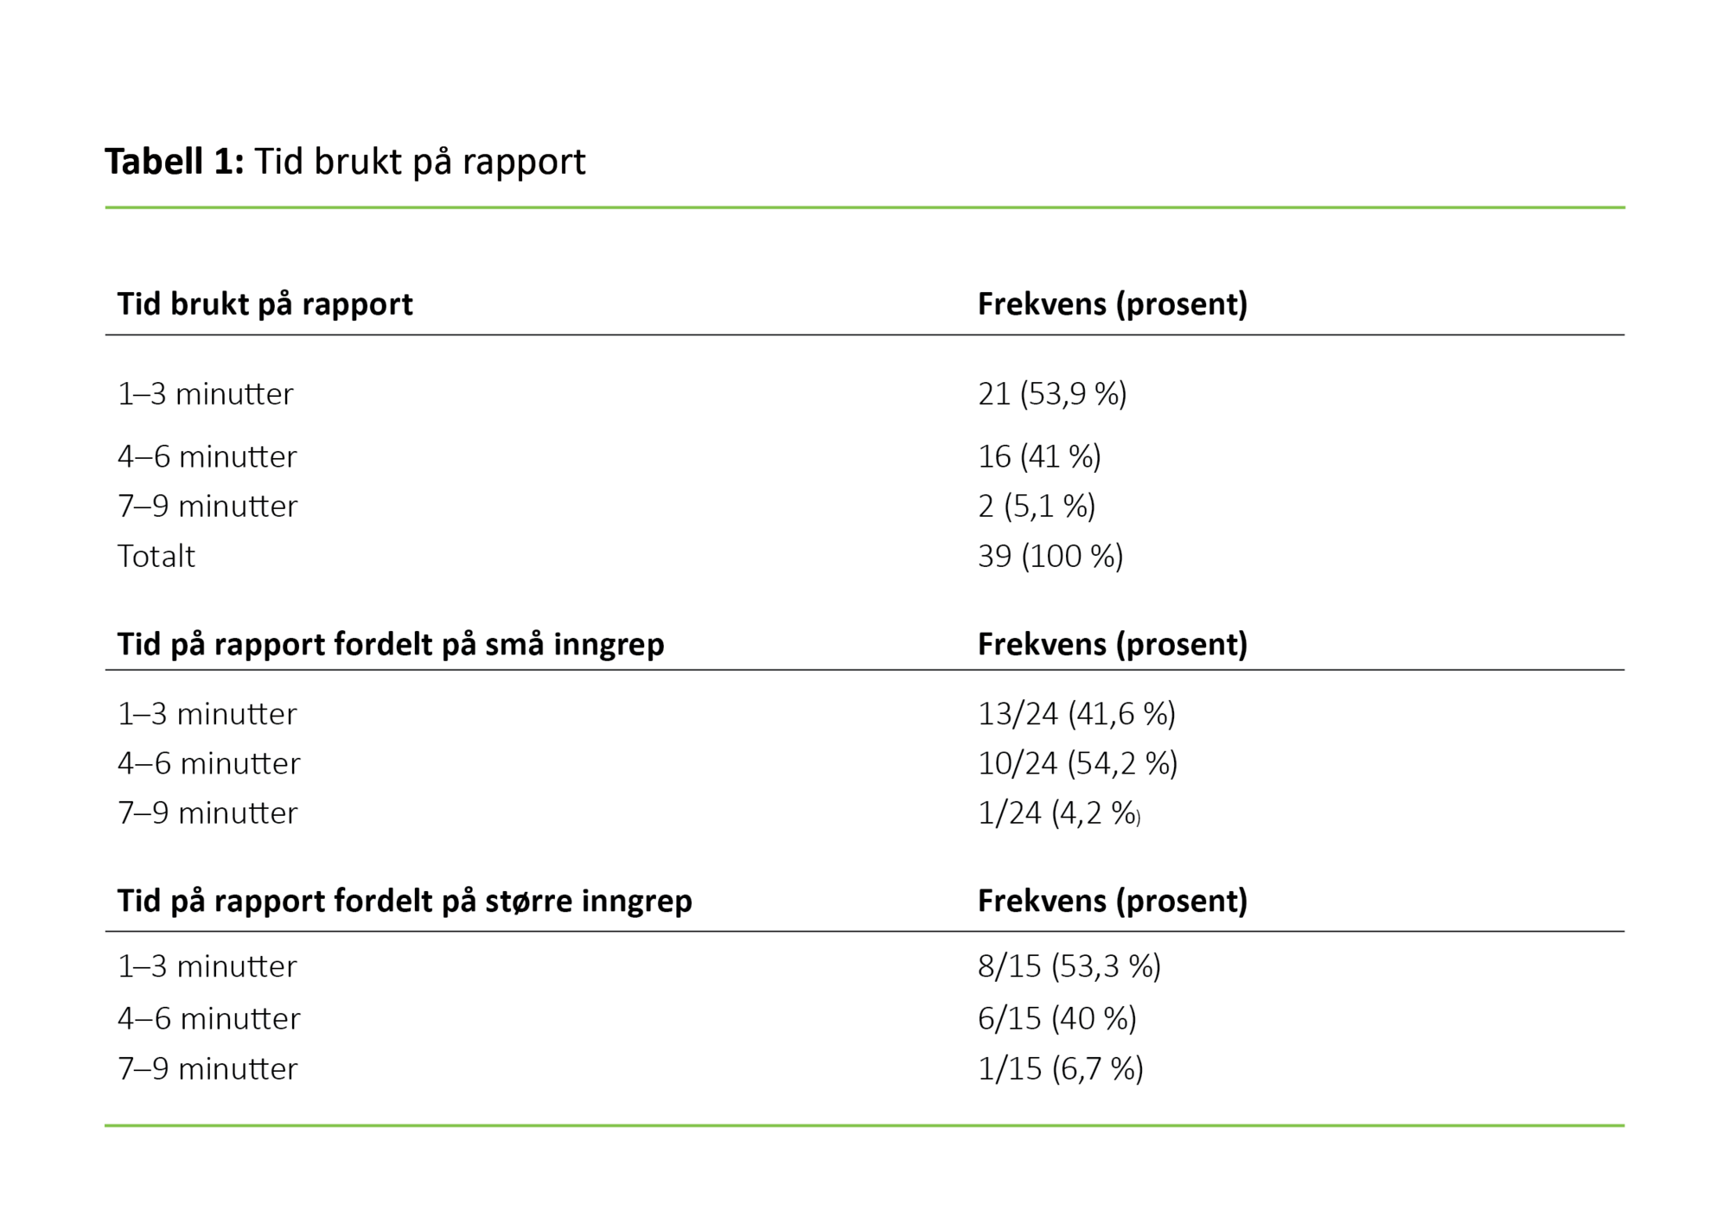Image resolution: width=1729 pixels, height=1223 pixels.
Task: Select the "1/24 (4,2 %)" cell
Action: pos(1058,813)
